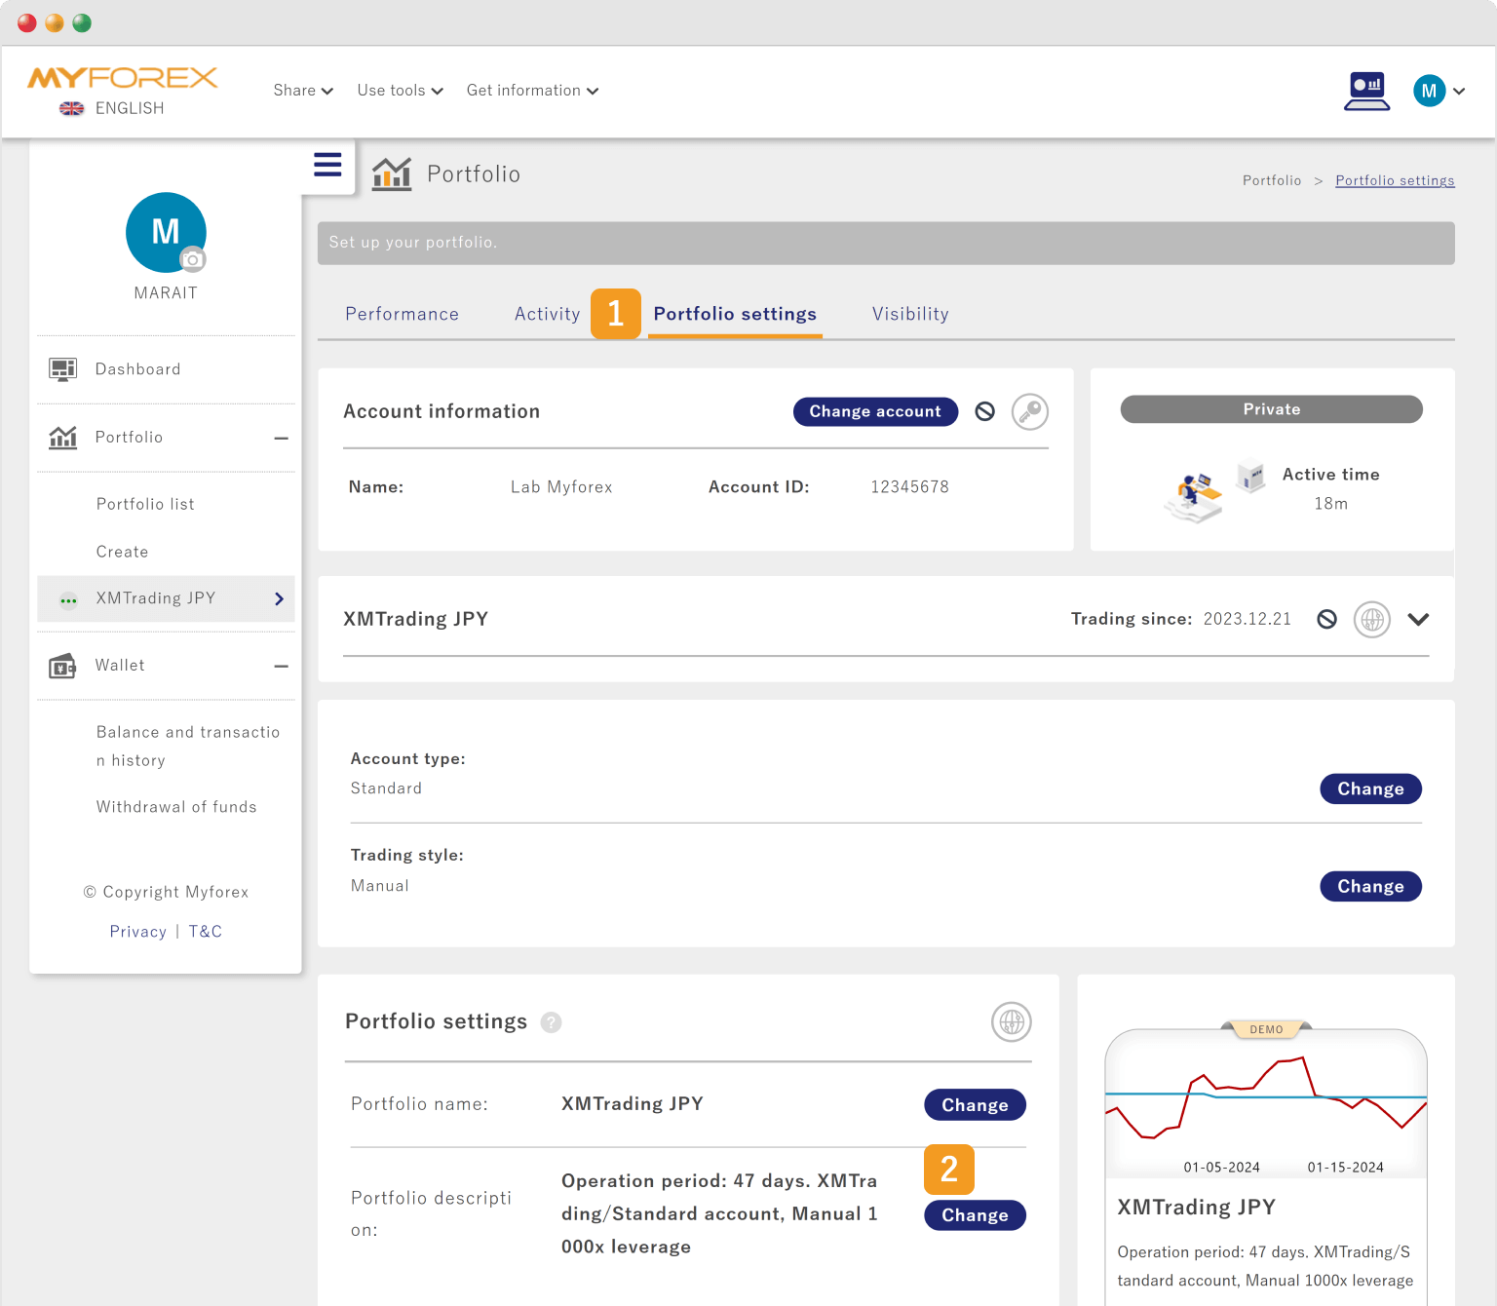Click the Portfolio chart icon in page title
Screen dimensions: 1497x1306
click(x=392, y=174)
